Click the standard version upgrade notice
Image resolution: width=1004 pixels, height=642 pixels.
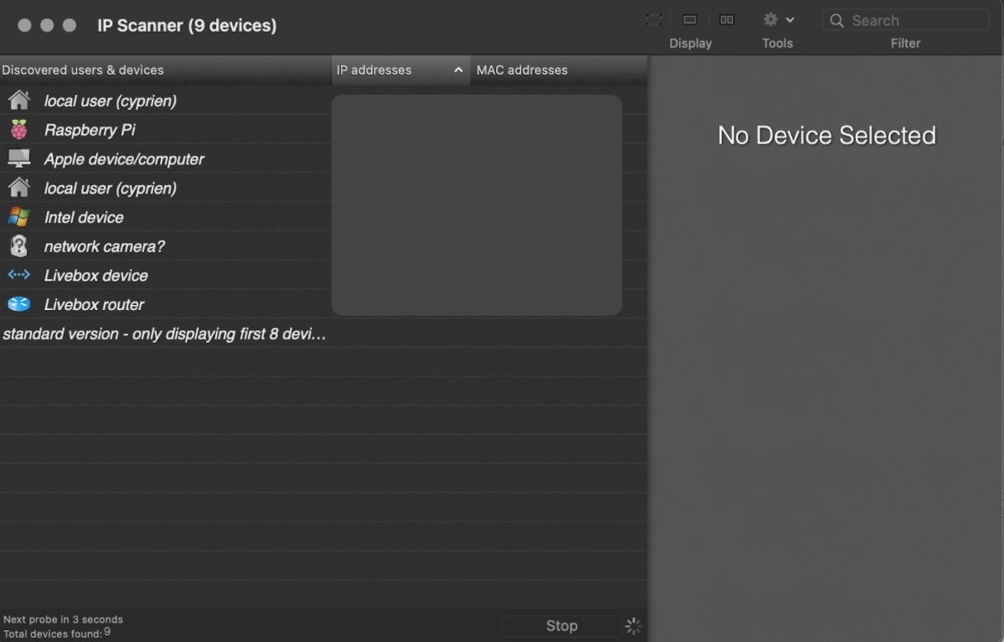pyautogui.click(x=164, y=334)
